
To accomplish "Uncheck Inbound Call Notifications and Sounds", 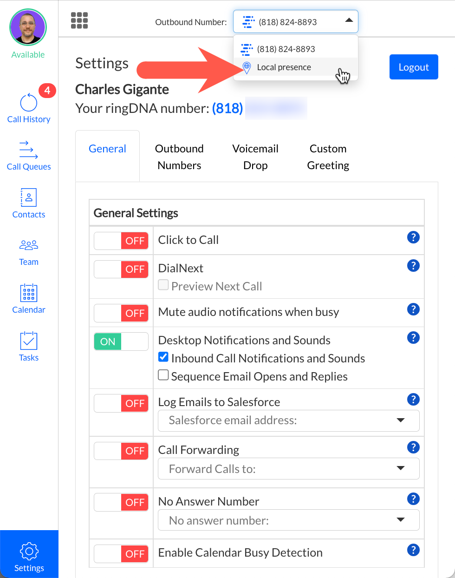I will 163,357.
